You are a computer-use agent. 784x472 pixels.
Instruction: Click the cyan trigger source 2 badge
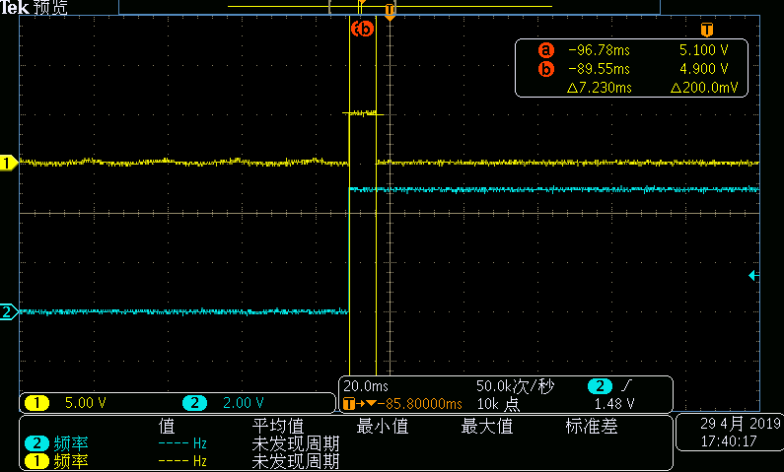(600, 386)
